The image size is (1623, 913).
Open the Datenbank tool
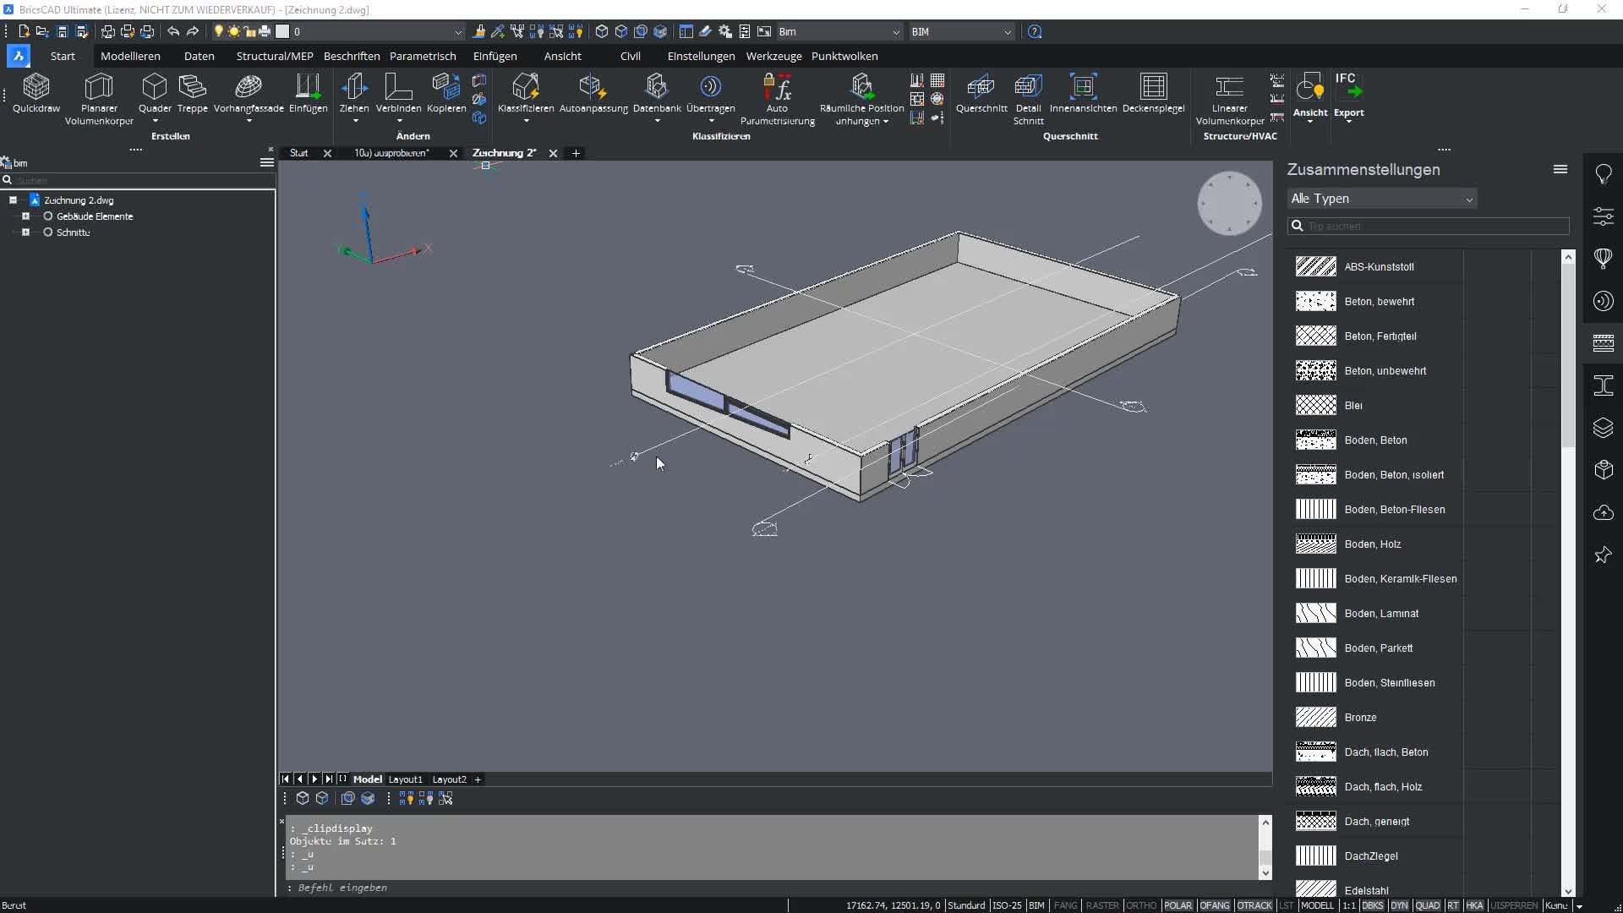point(657,93)
